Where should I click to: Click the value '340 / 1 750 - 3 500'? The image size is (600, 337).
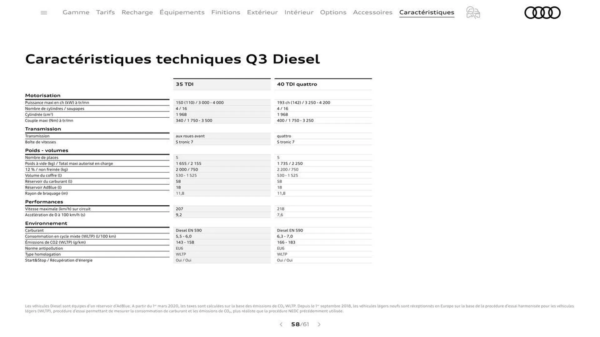pos(194,120)
